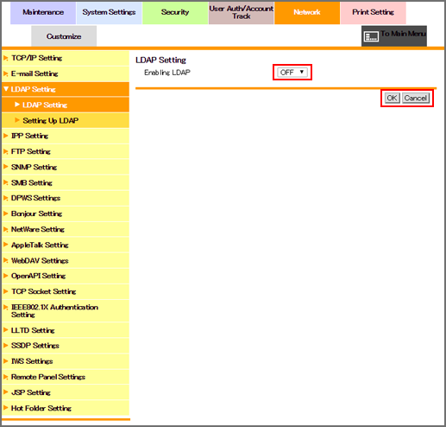The image size is (446, 427).
Task: Click the arrow icon beside Bonjour Setting
Action: (x=6, y=213)
